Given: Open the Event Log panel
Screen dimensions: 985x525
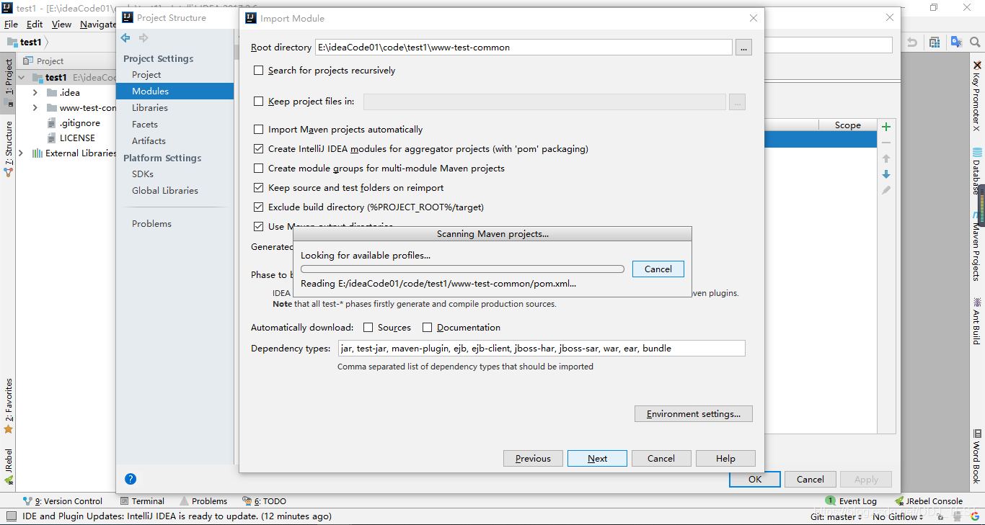Looking at the screenshot, I should (x=851, y=501).
